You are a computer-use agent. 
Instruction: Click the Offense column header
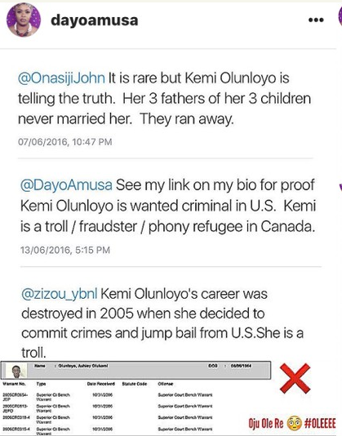[x=166, y=384]
